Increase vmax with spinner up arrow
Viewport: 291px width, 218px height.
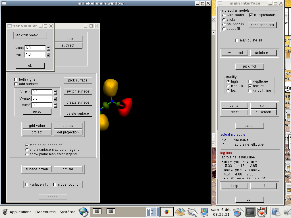(x=48, y=47)
